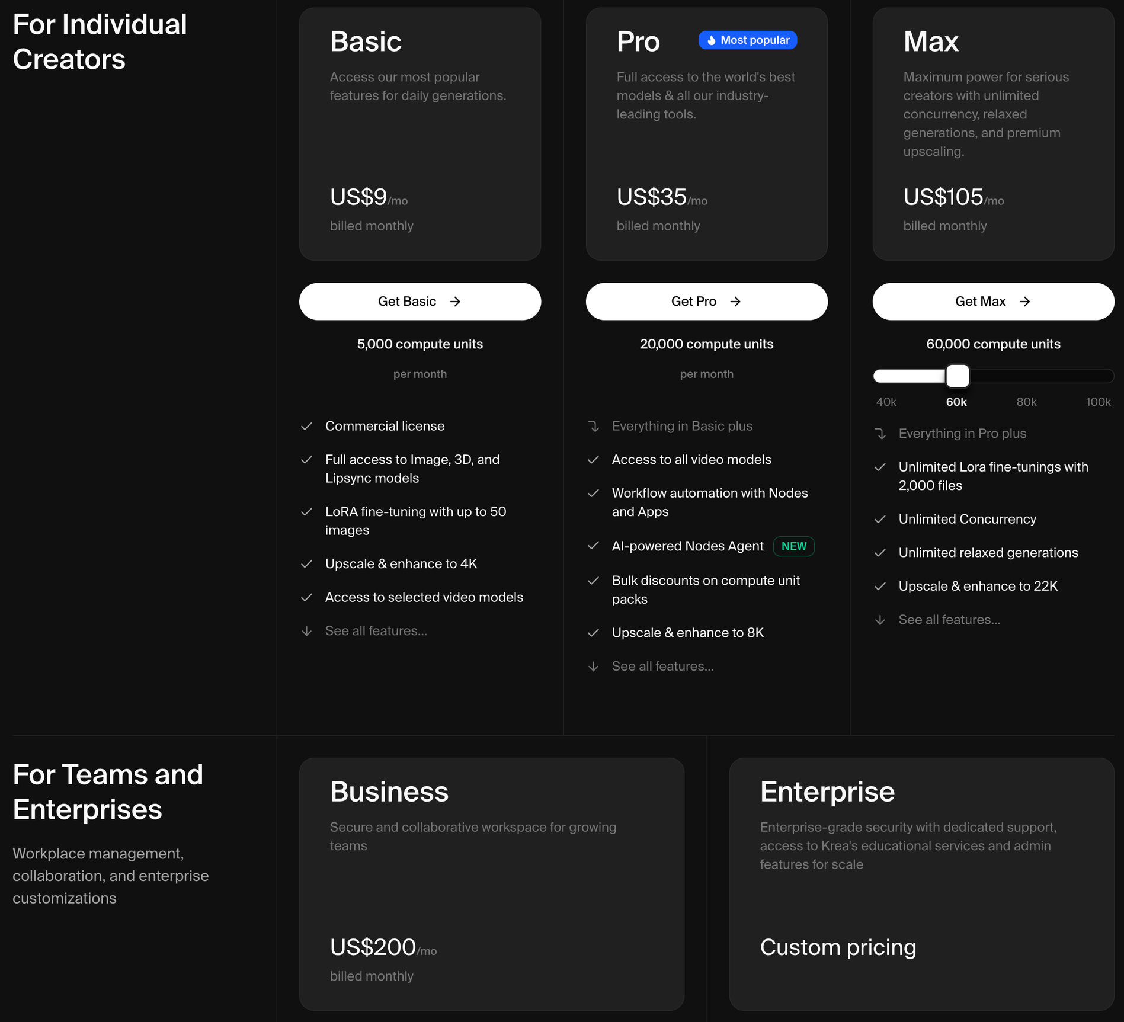Select the Business plan card
The width and height of the screenshot is (1124, 1022).
491,883
